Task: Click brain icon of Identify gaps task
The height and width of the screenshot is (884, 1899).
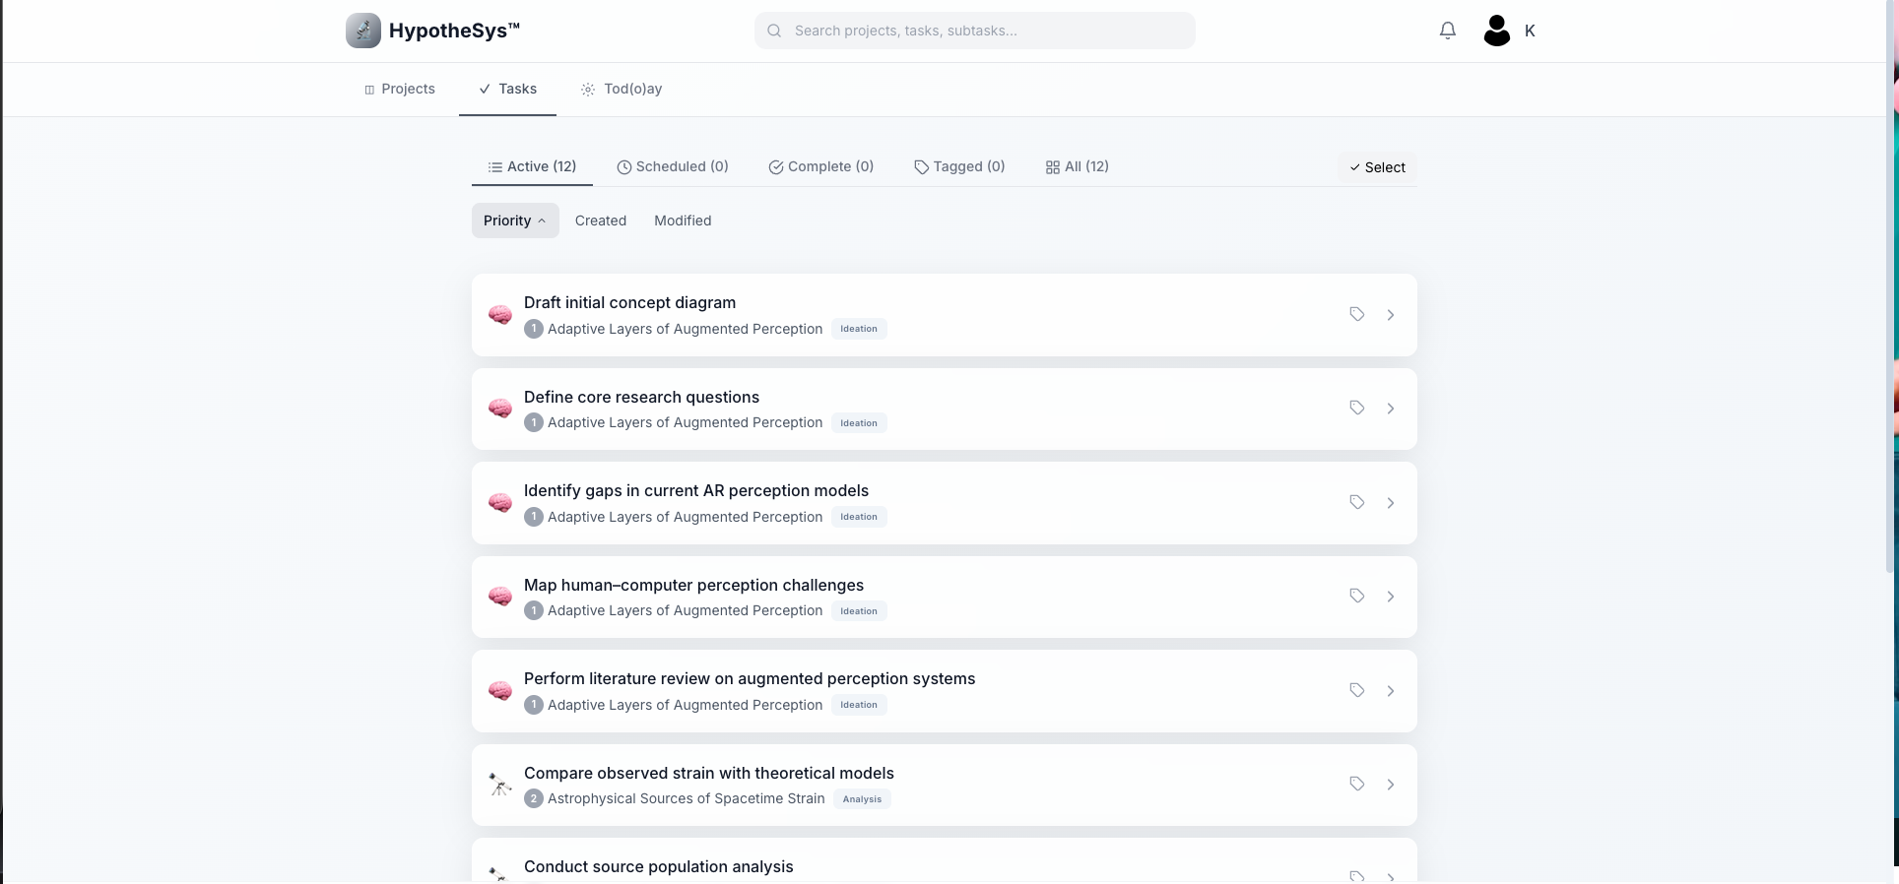Action: point(500,503)
